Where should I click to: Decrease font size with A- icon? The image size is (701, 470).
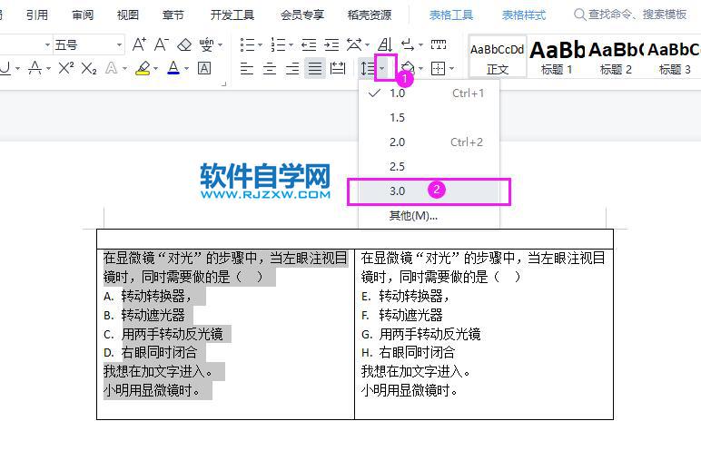click(161, 44)
